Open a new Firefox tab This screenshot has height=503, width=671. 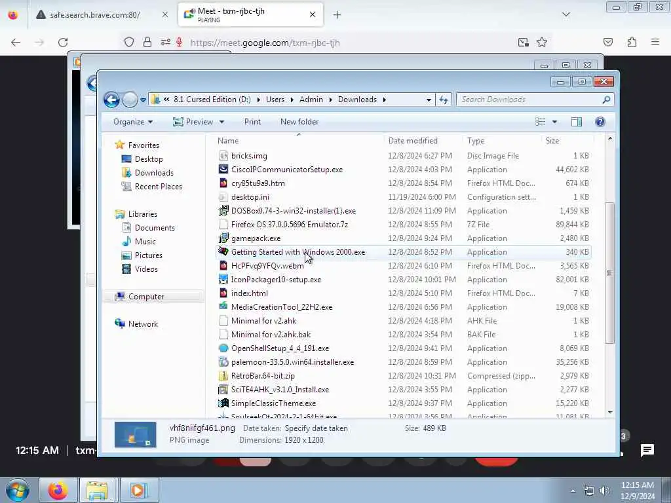click(x=337, y=15)
